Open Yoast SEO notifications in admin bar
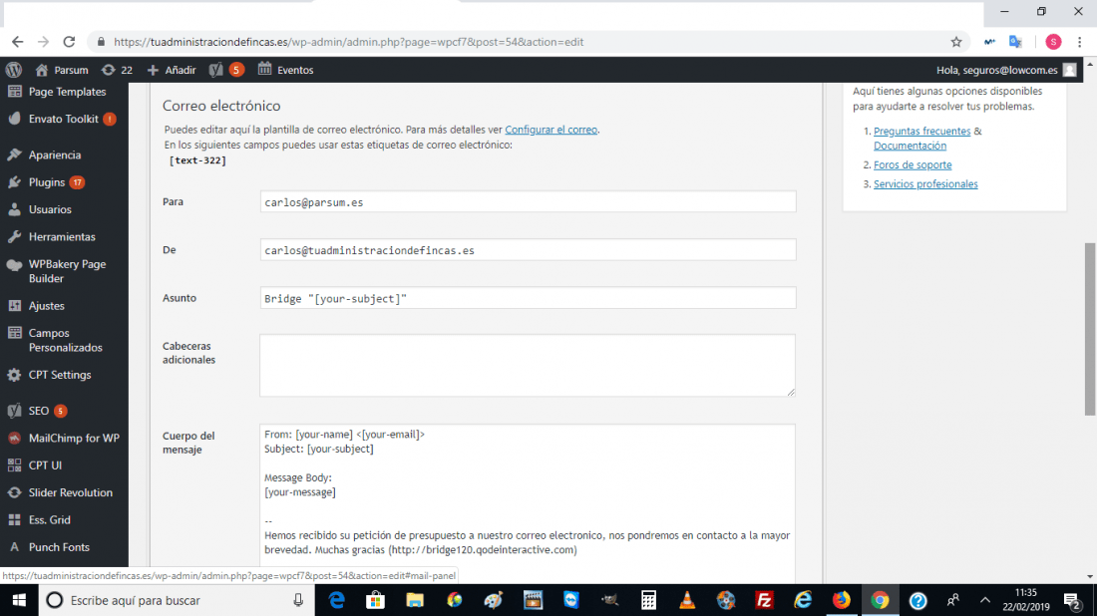 [x=226, y=69]
